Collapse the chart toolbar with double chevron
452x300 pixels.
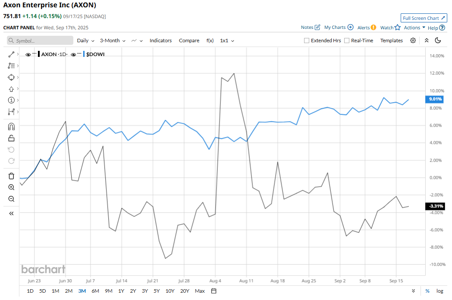coord(427,41)
